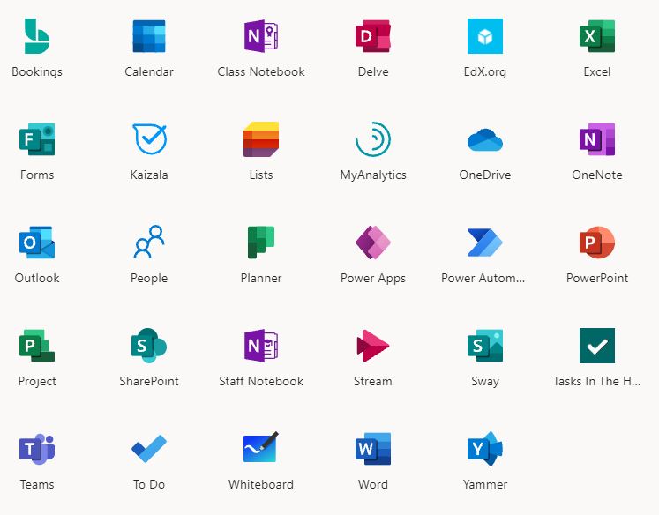Click the "Project" text label

[37, 382]
